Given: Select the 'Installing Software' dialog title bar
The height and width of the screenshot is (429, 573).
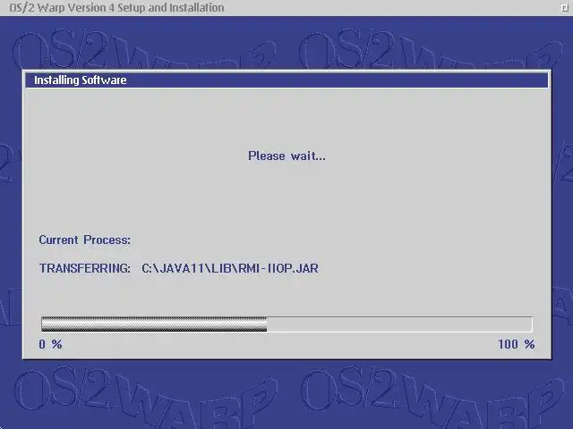Looking at the screenshot, I should (286, 80).
